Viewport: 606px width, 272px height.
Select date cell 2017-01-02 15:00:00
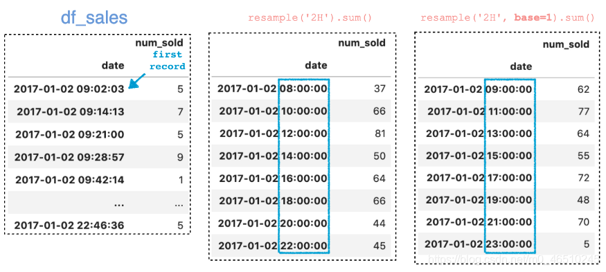[x=479, y=156]
